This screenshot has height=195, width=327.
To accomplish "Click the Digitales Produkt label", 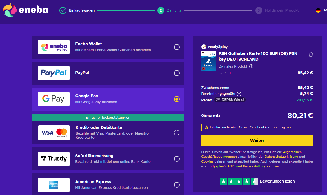I will tap(233, 66).
